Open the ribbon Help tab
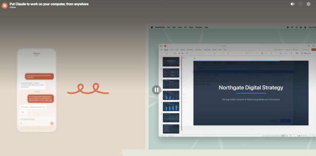 coord(225,50)
